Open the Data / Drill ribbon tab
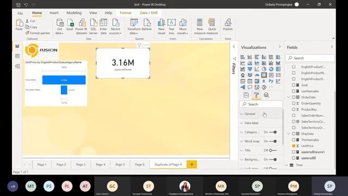This screenshot has width=348, height=196. click(148, 13)
